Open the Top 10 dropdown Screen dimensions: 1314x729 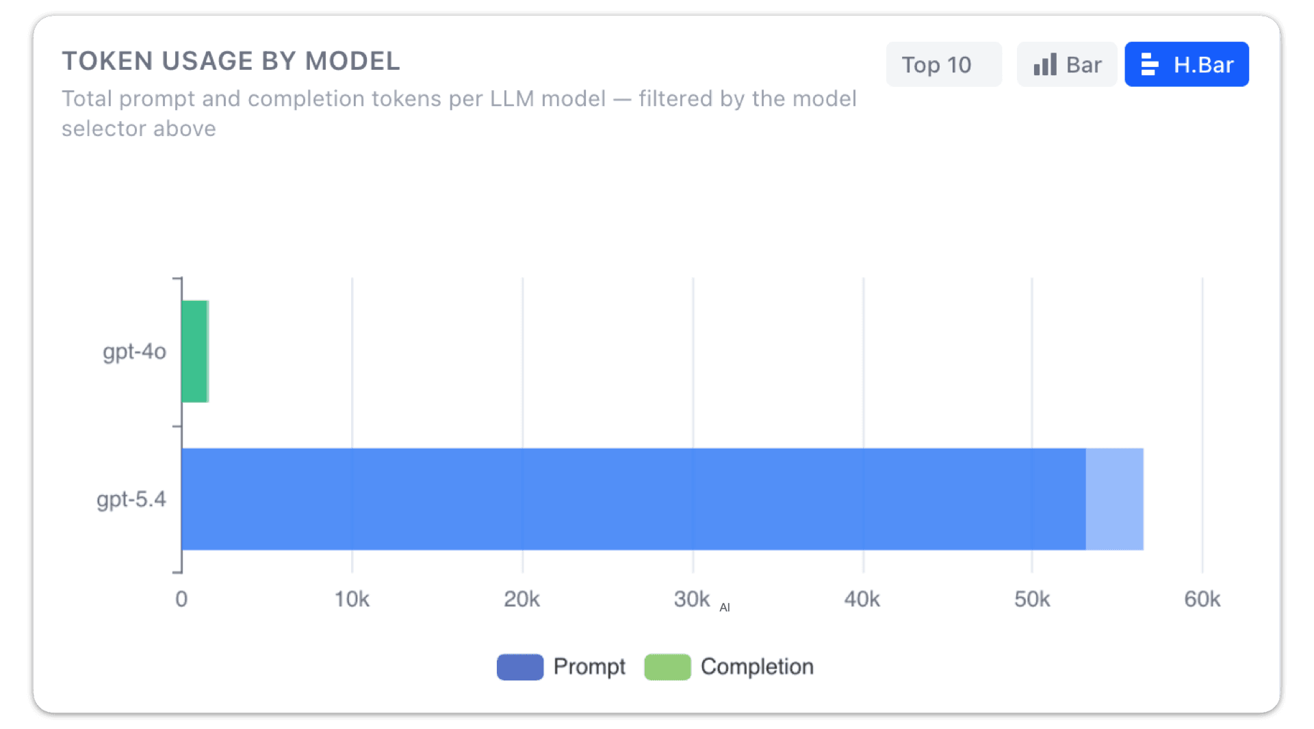tap(943, 64)
